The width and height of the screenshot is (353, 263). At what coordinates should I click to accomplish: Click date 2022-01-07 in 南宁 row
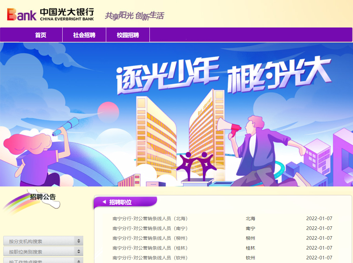(x=319, y=228)
